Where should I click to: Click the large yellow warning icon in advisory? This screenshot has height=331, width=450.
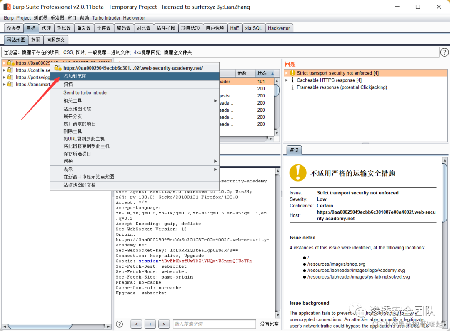[298, 173]
